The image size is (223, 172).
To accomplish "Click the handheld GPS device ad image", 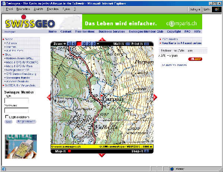I will coord(21,147).
